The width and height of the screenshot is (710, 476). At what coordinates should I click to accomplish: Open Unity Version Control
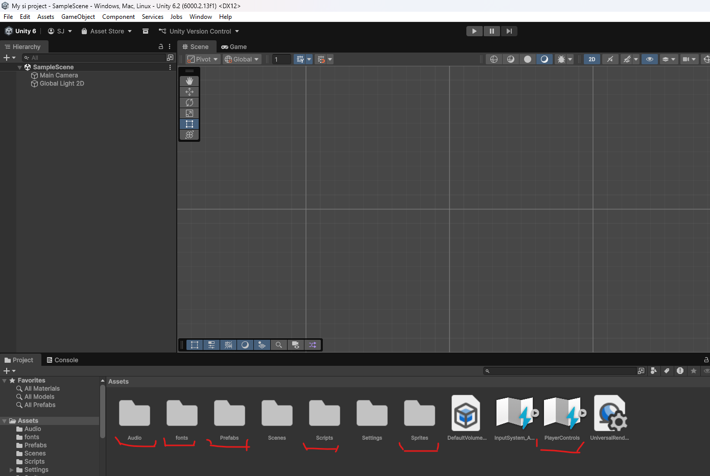(199, 31)
